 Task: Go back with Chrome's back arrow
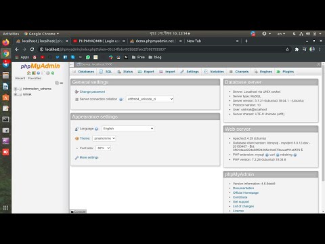tap(17, 49)
